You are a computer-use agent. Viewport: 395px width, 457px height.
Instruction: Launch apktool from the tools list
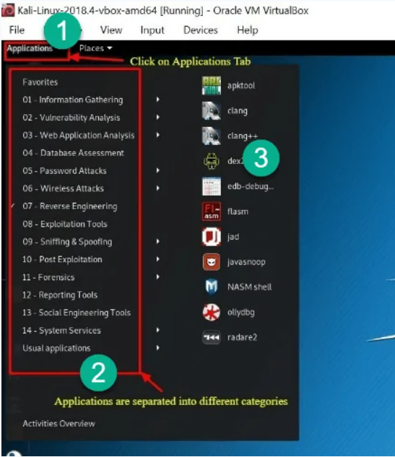(212, 85)
